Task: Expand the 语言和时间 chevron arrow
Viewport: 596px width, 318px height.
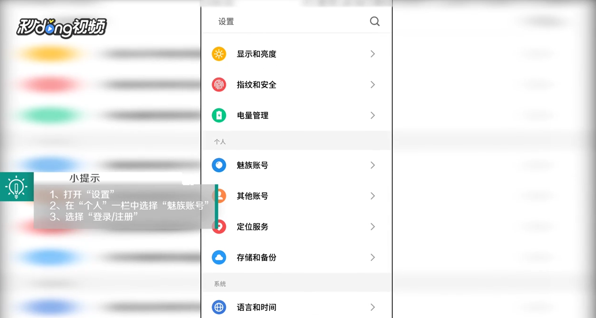Action: pos(373,307)
